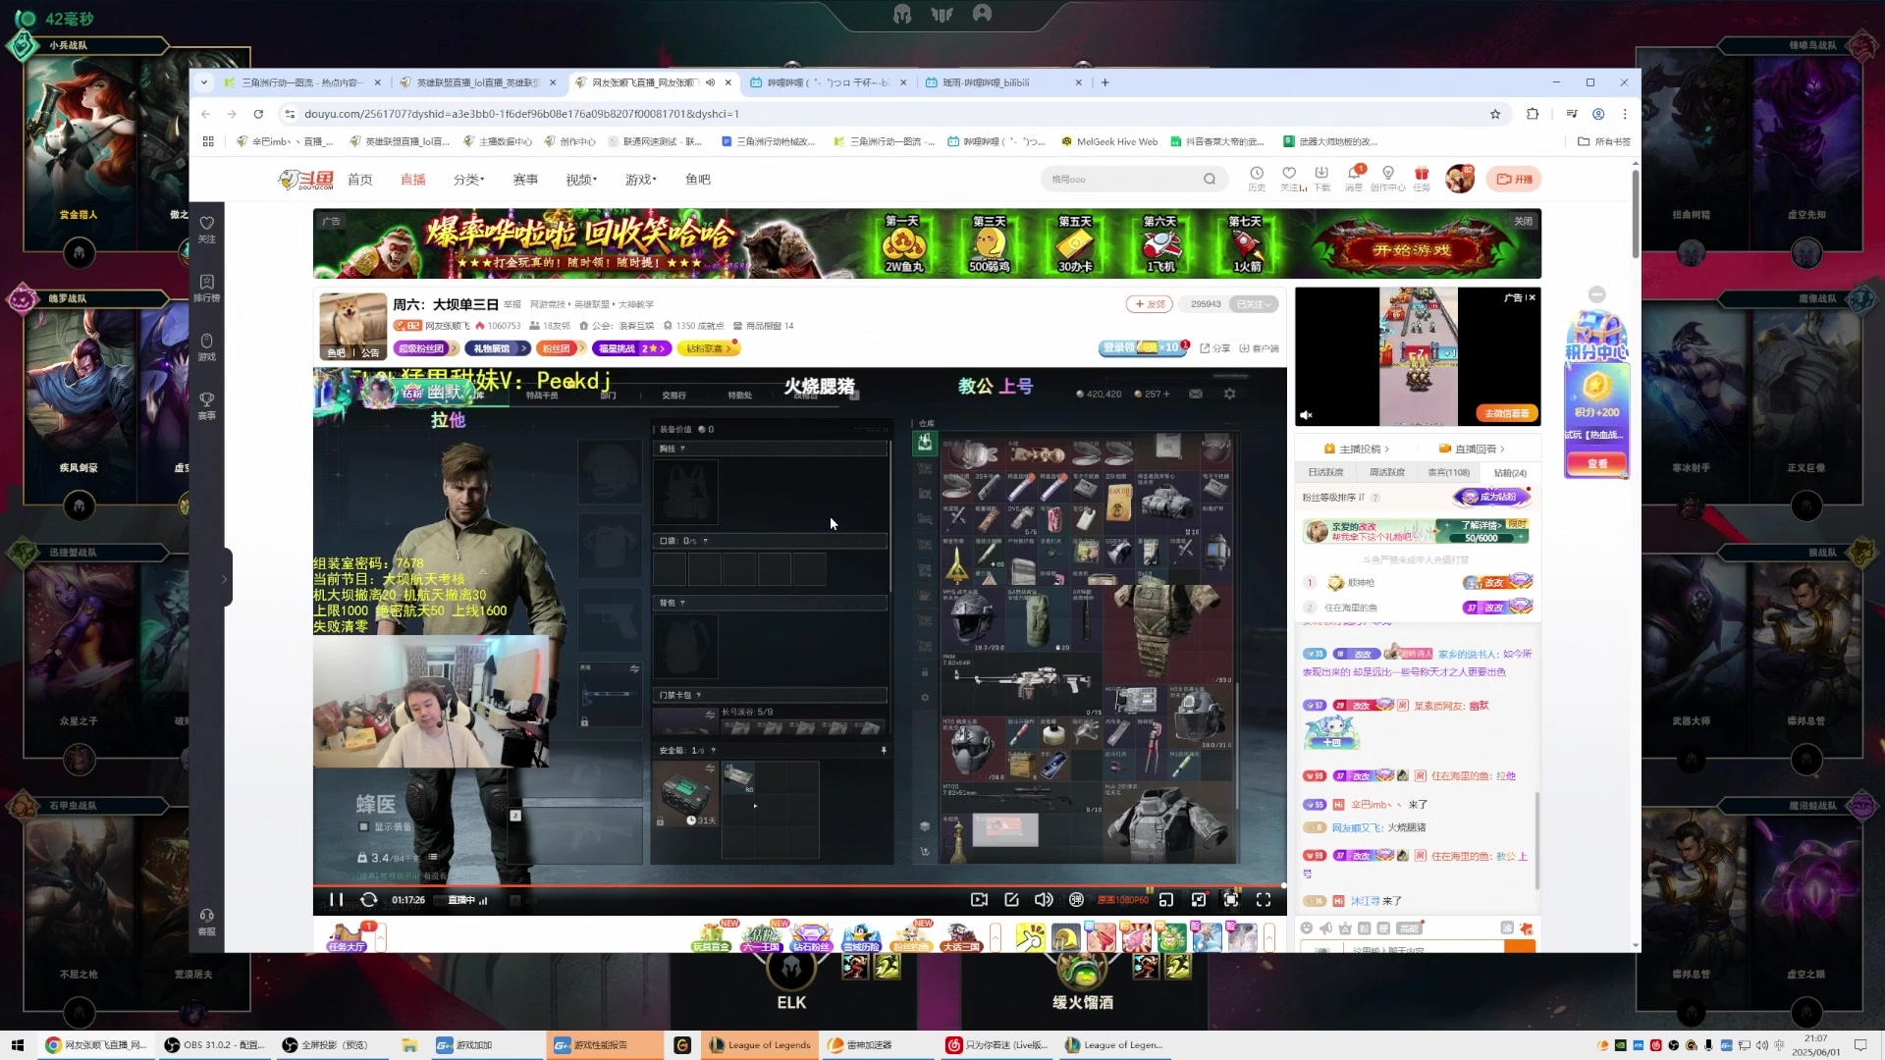Viewport: 1885px width, 1060px height.
Task: Click the 成为钻粉 button
Action: click(1491, 497)
